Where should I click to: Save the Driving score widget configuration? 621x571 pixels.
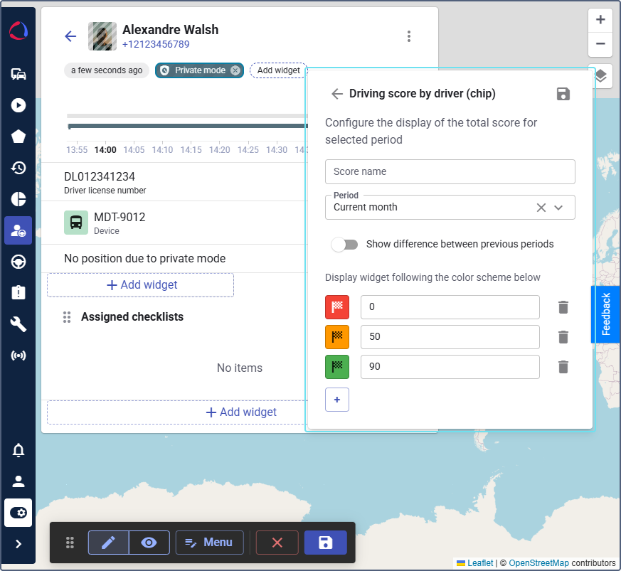tap(563, 95)
